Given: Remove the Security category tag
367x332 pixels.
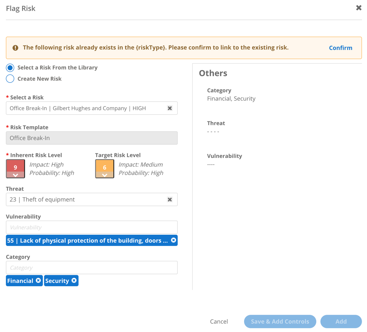Looking at the screenshot, I should pos(74,280).
